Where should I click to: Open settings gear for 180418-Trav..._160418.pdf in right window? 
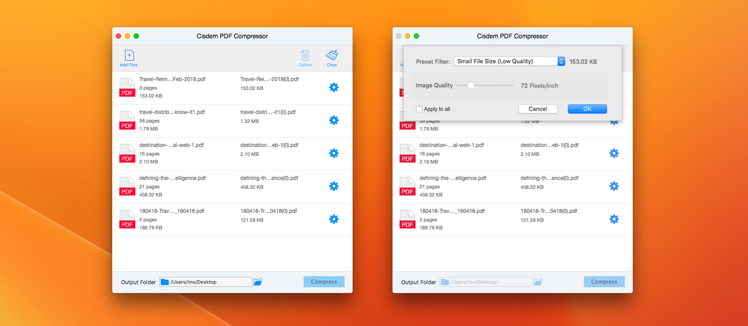pos(614,219)
